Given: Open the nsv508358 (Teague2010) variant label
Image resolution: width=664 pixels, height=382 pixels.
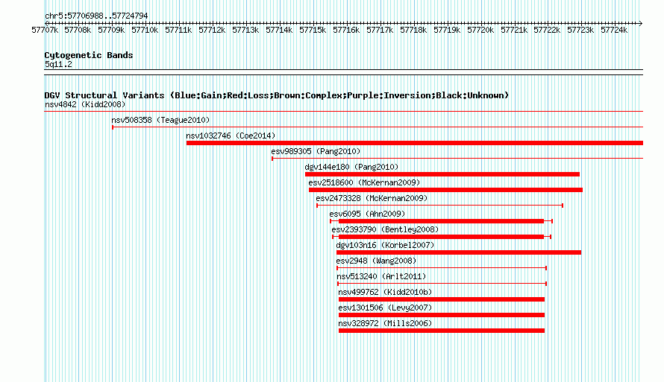Looking at the screenshot, I should 160,120.
